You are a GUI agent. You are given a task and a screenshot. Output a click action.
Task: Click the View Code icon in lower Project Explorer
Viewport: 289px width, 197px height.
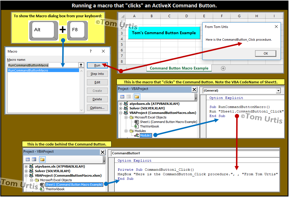tap(28, 159)
